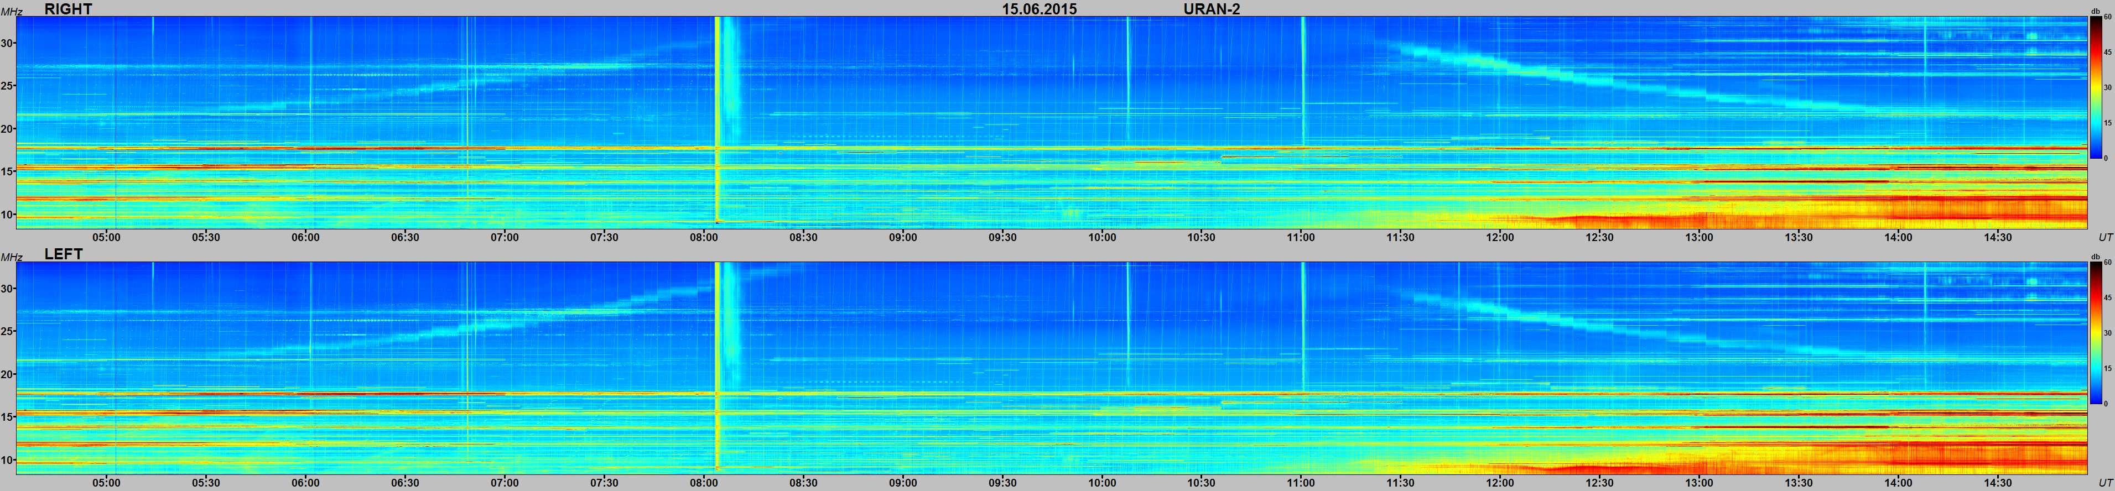Click the 11:30 time label under RIGHT panel
This screenshot has height=491, width=2115.
click(1401, 237)
